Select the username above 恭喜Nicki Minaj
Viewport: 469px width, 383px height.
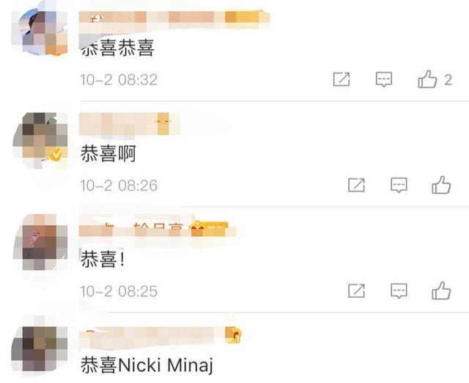tap(160, 335)
